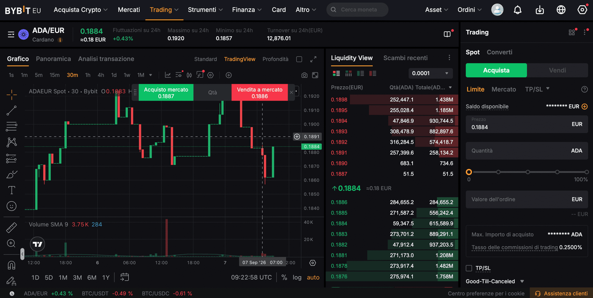Open the candlestick chart type selector
The image size is (593, 298).
189,75
